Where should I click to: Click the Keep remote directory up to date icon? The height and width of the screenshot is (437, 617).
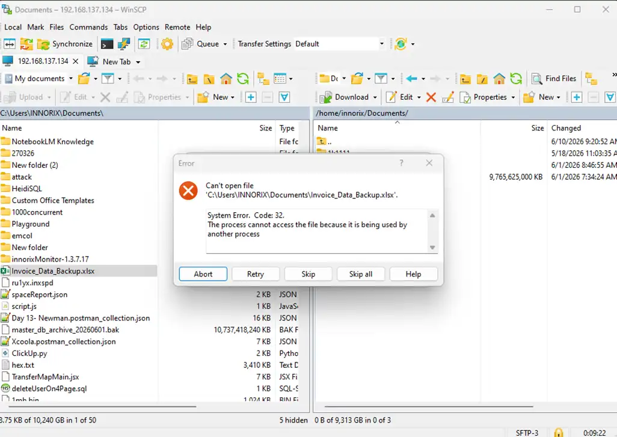[x=144, y=44]
